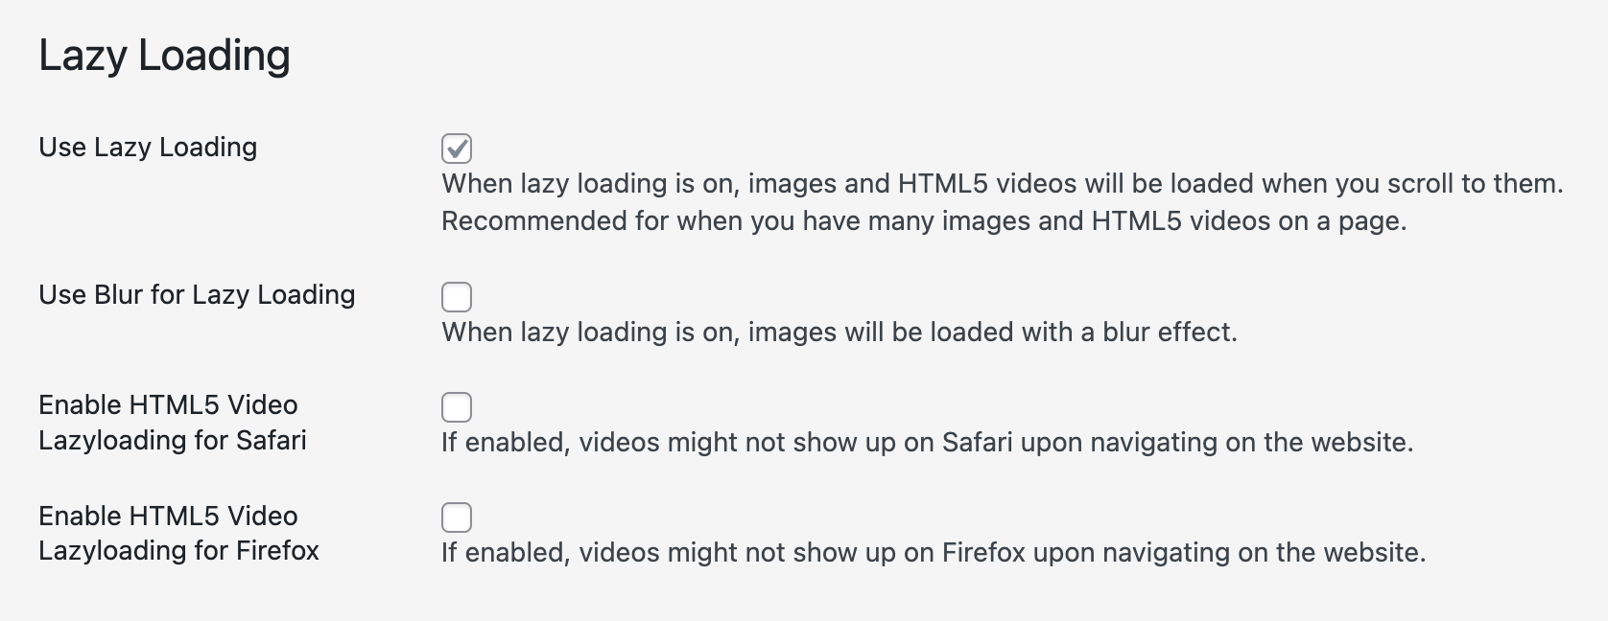Viewport: 1608px width, 621px height.
Task: Click the line ending "when you scroll to them."
Action: tap(1002, 184)
